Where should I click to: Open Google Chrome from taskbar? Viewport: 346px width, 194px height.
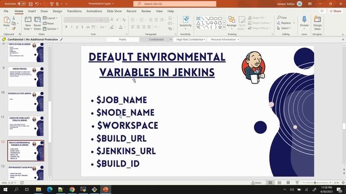(72, 189)
